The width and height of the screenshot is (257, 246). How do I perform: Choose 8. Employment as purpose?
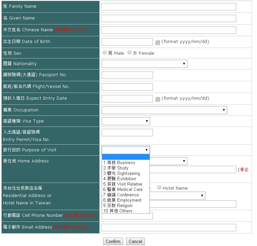point(126,200)
